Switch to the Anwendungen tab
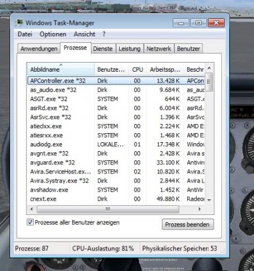The width and height of the screenshot is (254, 271). coord(39,49)
